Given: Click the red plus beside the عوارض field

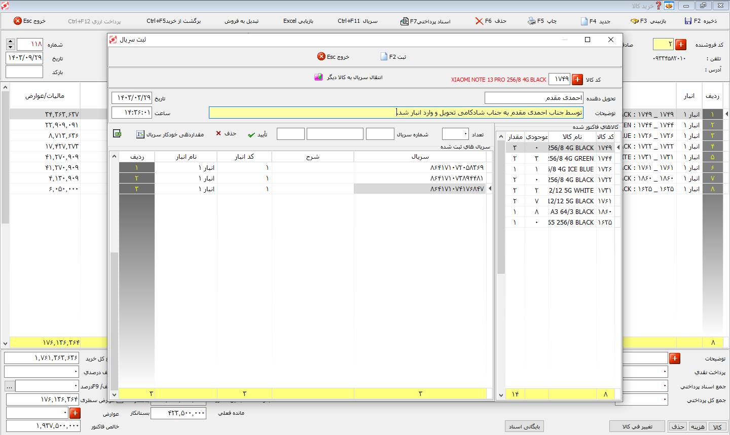Looking at the screenshot, I should click(x=75, y=413).
